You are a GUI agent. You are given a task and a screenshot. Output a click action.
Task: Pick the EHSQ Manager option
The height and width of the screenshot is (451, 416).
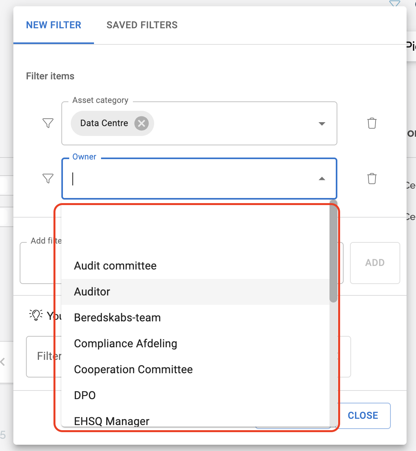coord(112,421)
